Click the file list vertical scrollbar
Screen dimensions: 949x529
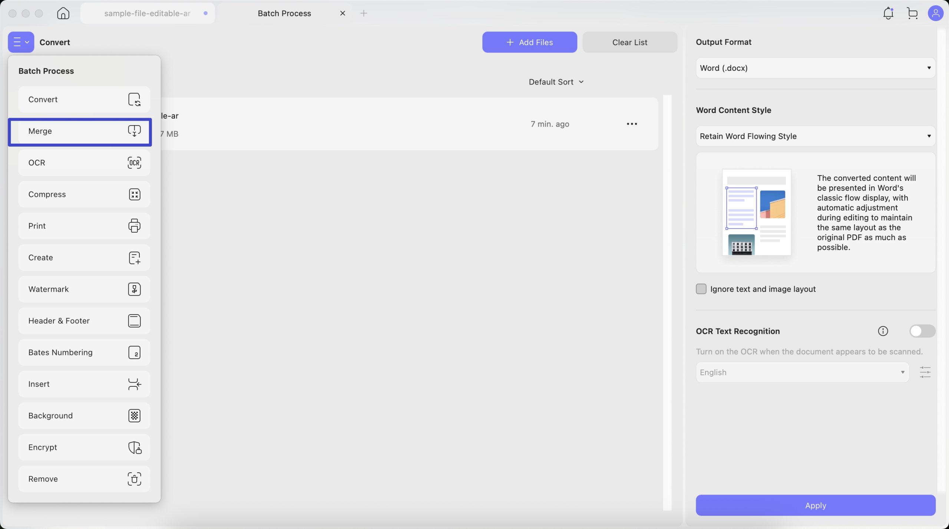(667, 302)
